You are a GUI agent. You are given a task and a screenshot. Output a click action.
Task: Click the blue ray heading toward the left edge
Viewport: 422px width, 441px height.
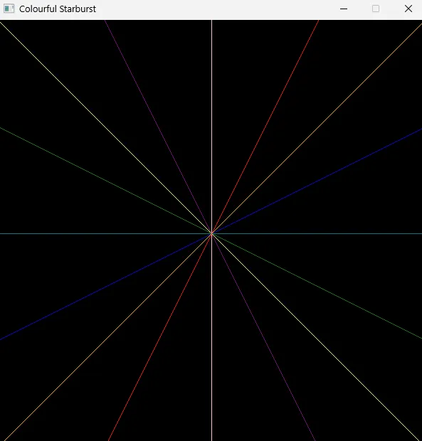(x=105, y=287)
